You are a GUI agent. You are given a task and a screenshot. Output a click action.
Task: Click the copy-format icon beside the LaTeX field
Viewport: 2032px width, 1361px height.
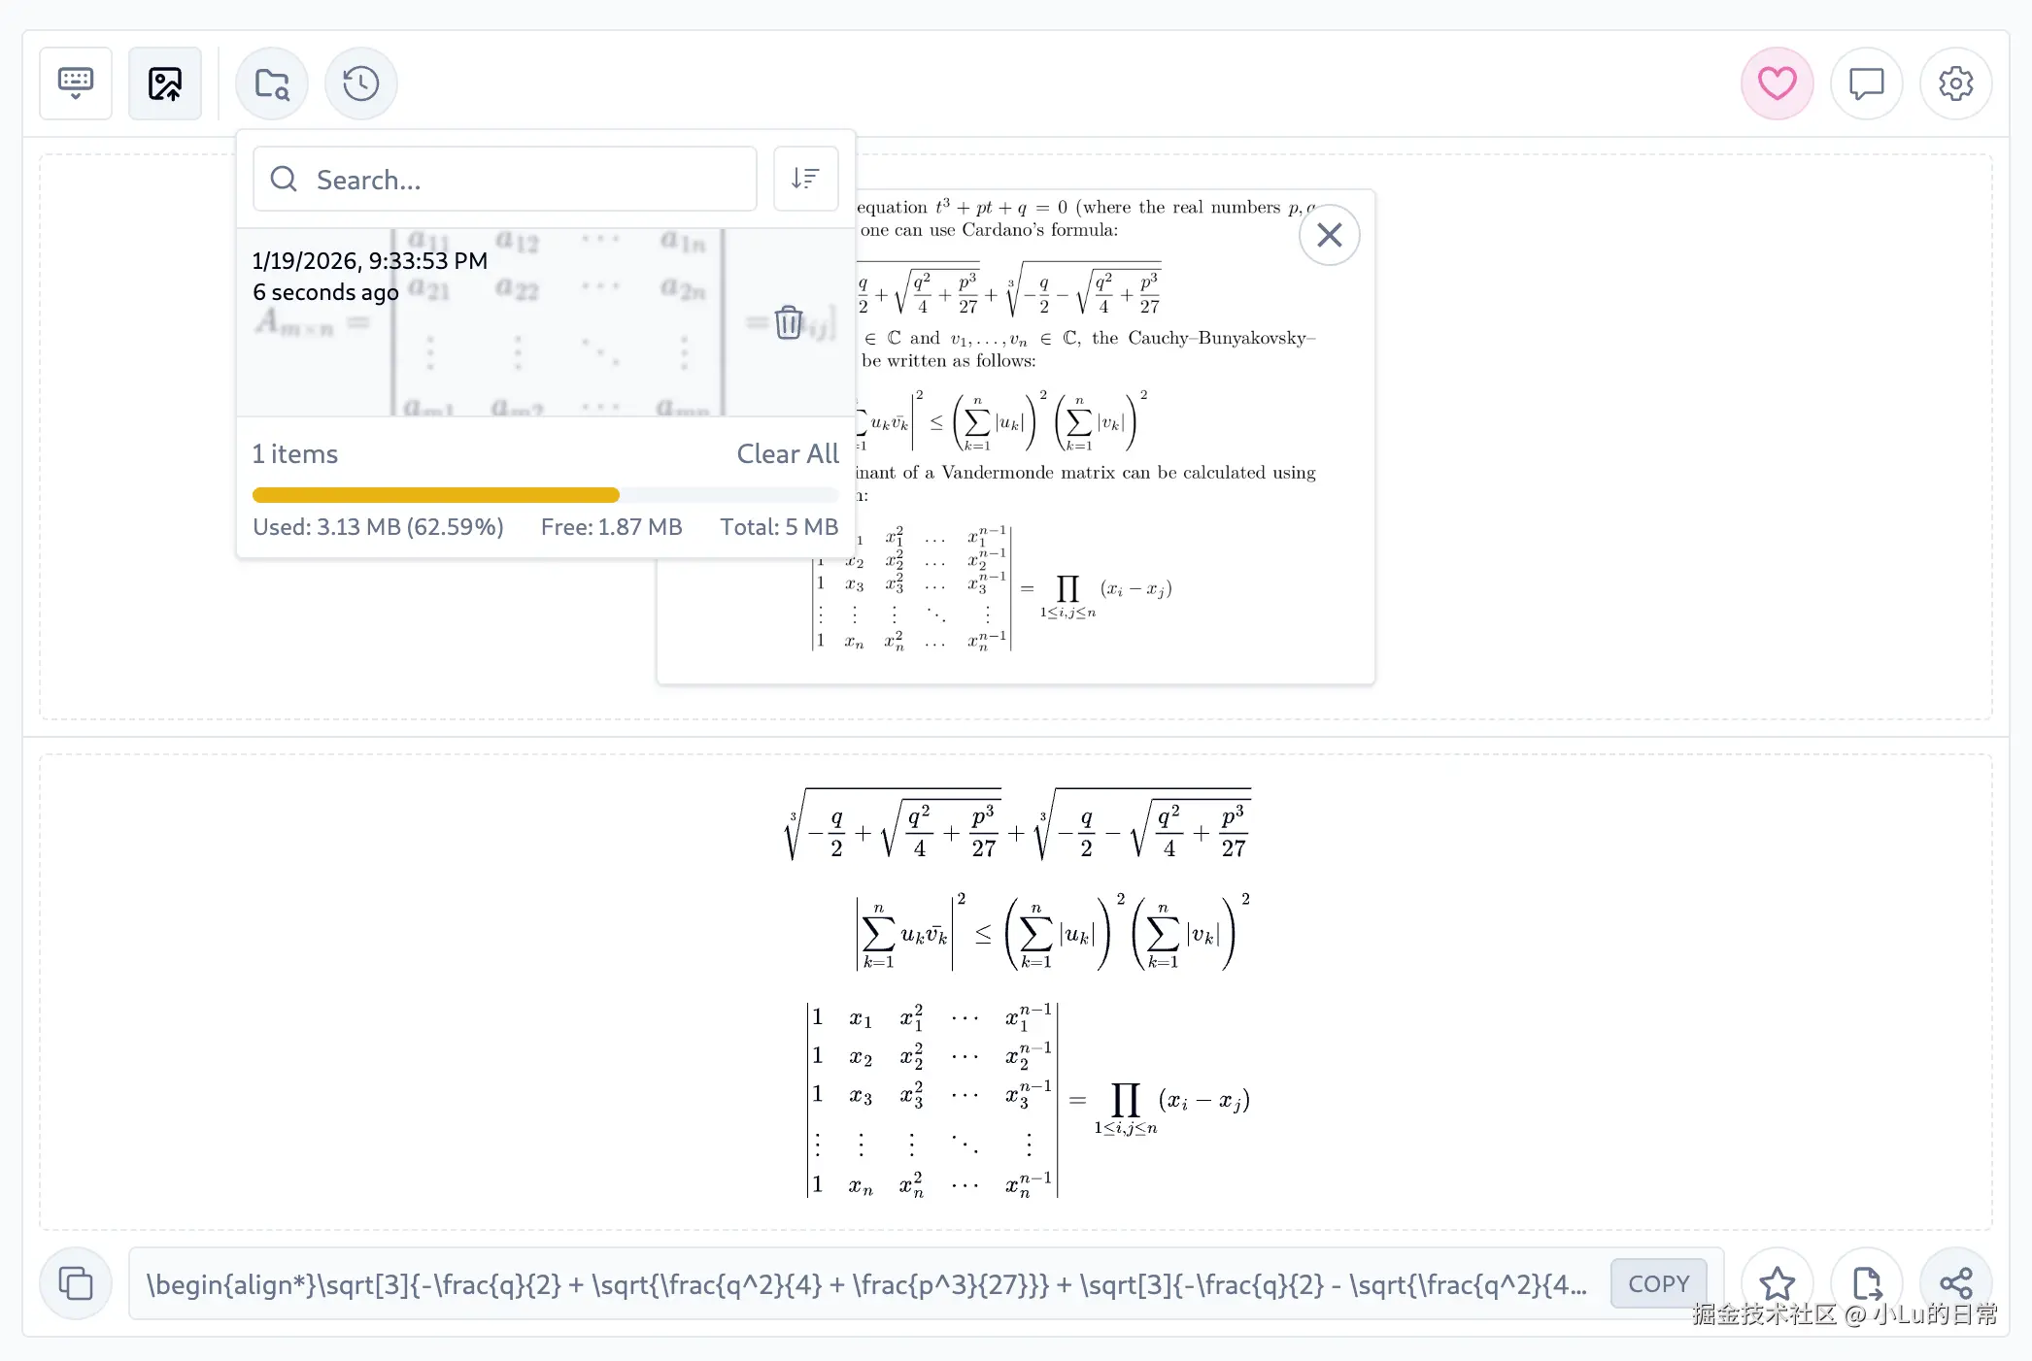click(76, 1283)
